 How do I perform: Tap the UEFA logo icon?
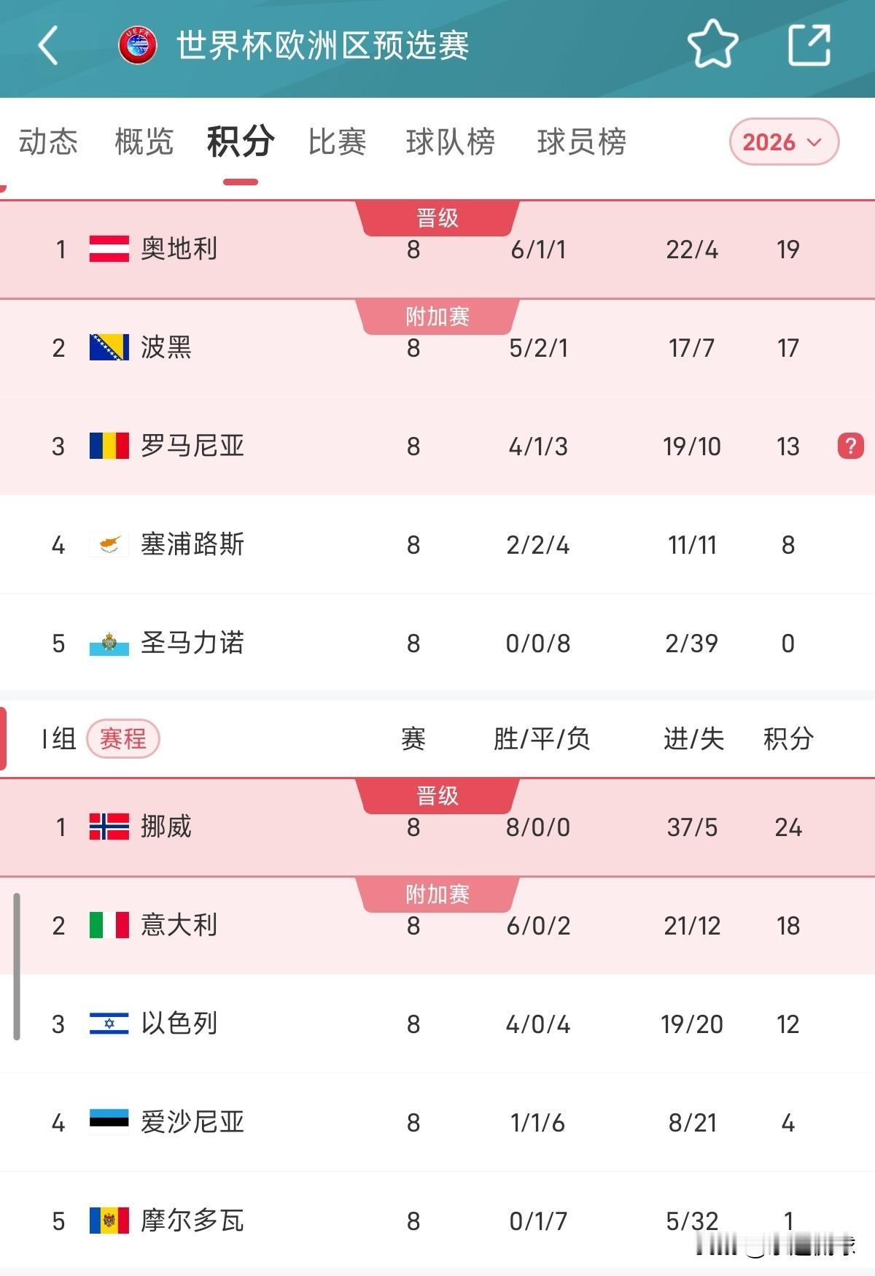pyautogui.click(x=139, y=45)
